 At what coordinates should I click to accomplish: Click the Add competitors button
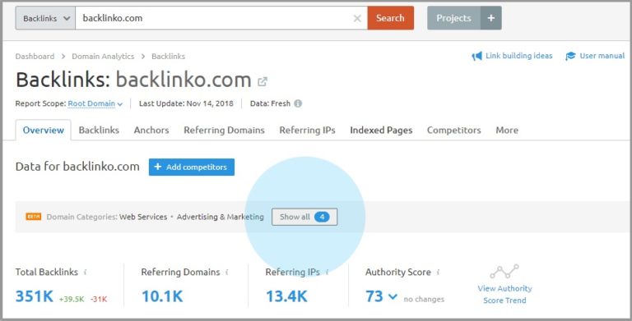(x=192, y=167)
